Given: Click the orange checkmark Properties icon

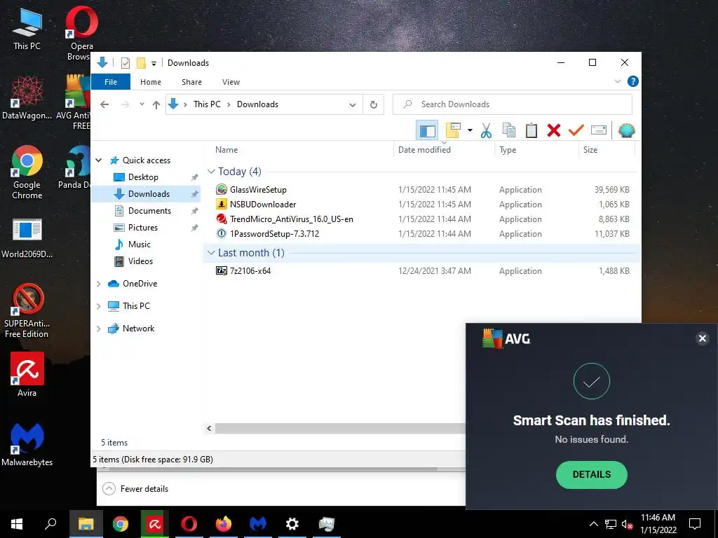Looking at the screenshot, I should pyautogui.click(x=576, y=131).
